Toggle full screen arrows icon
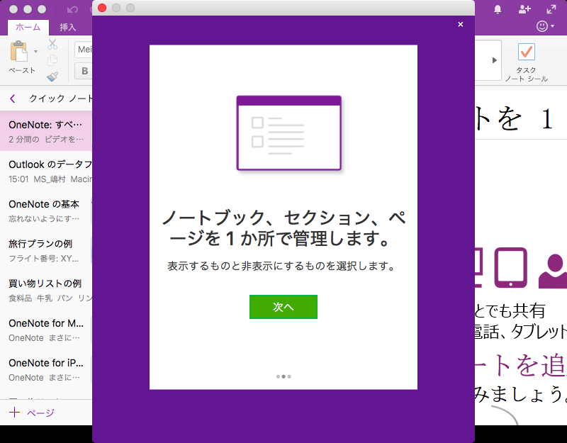The width and height of the screenshot is (567, 443). (x=551, y=9)
